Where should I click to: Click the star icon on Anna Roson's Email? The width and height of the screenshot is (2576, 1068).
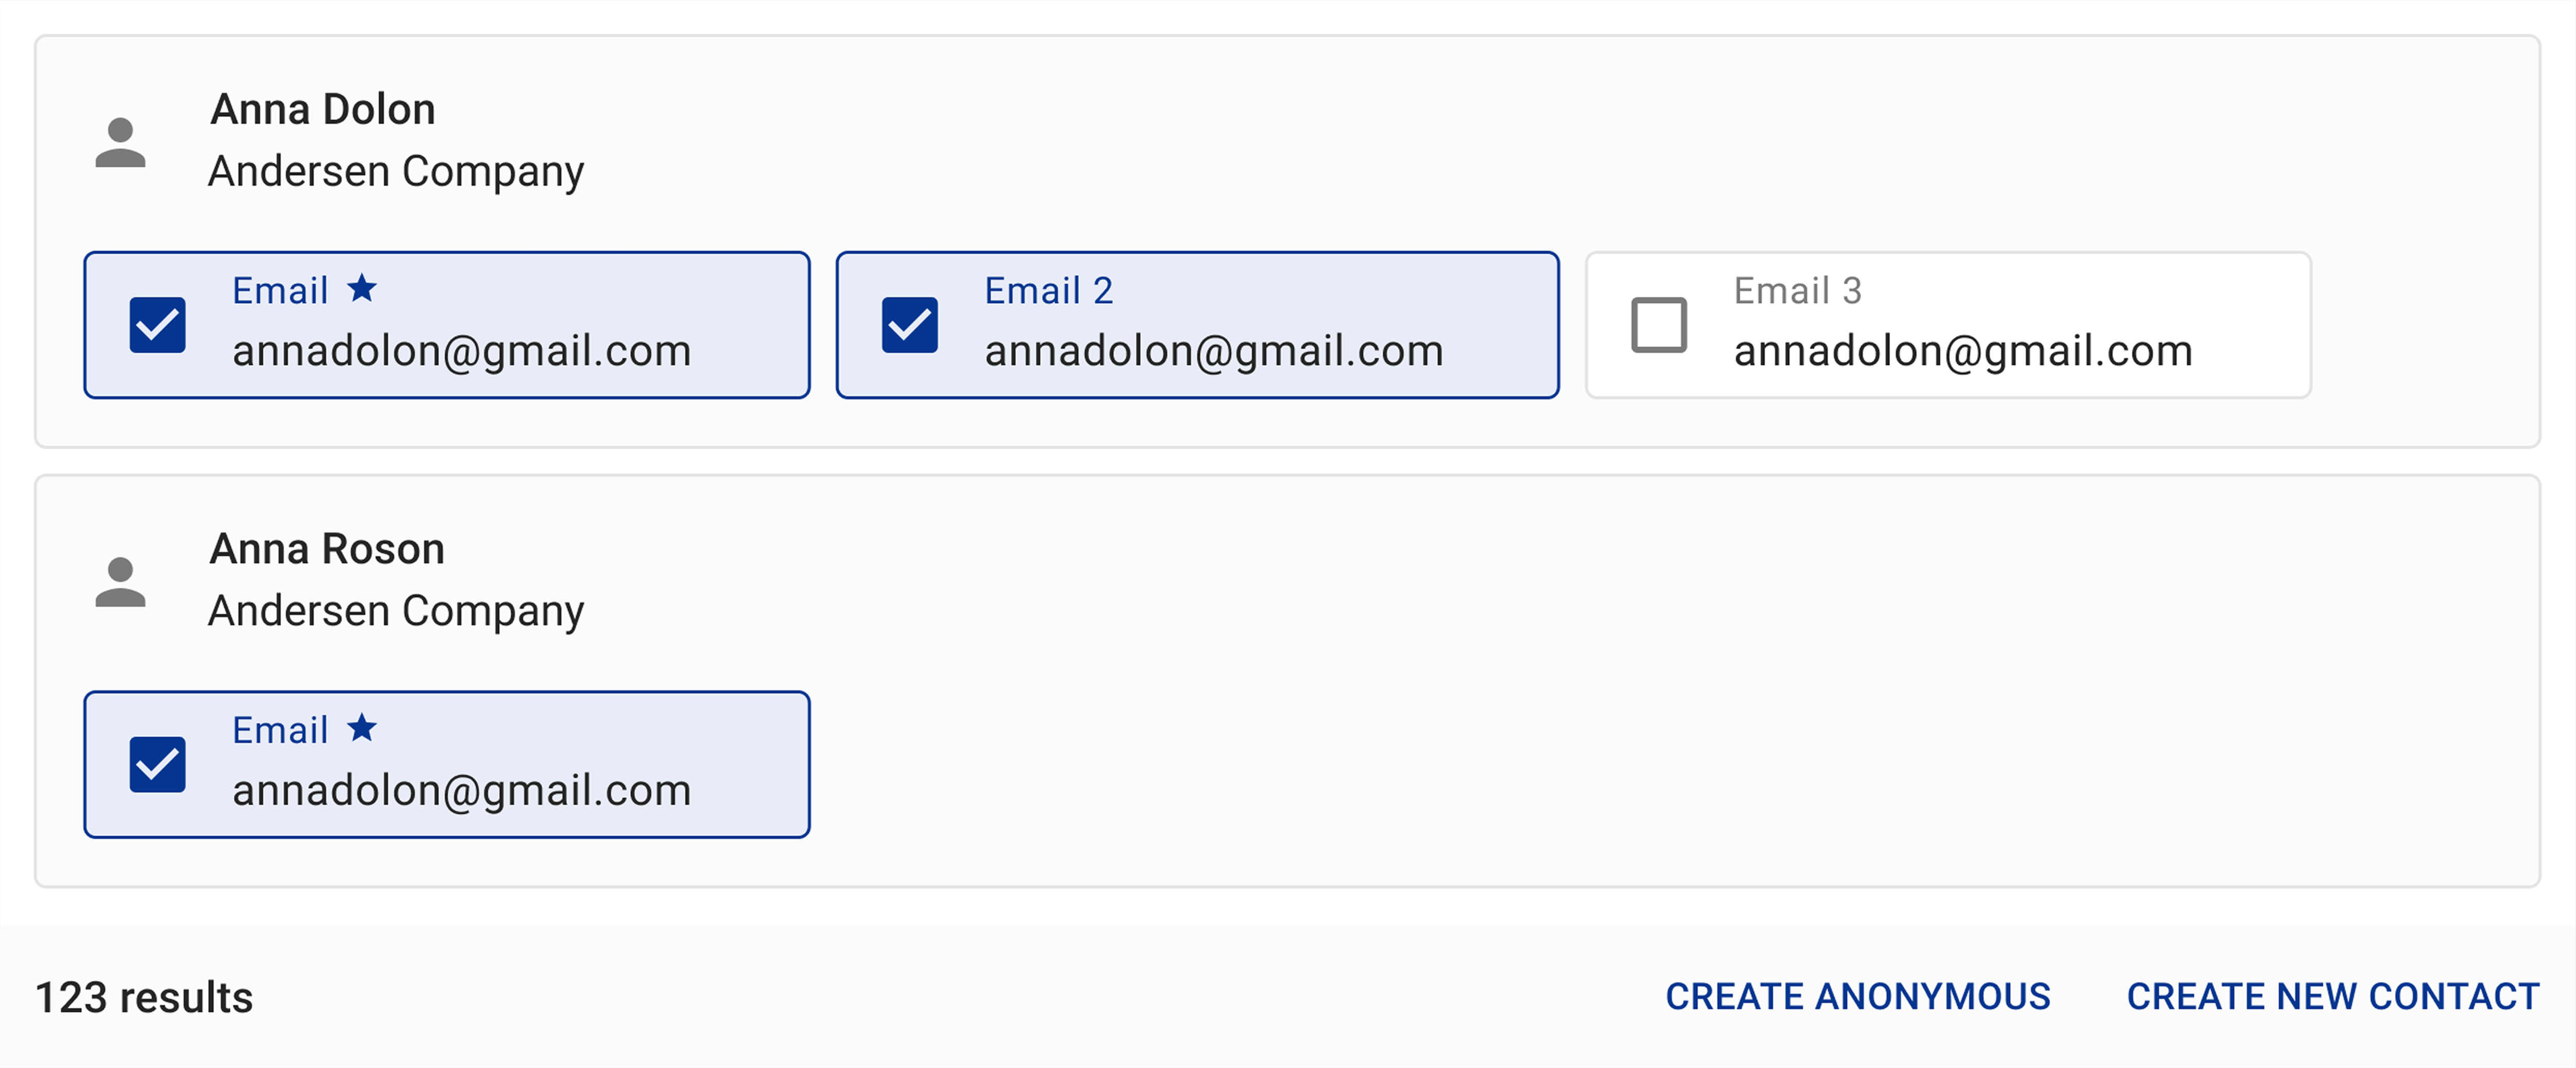click(362, 728)
